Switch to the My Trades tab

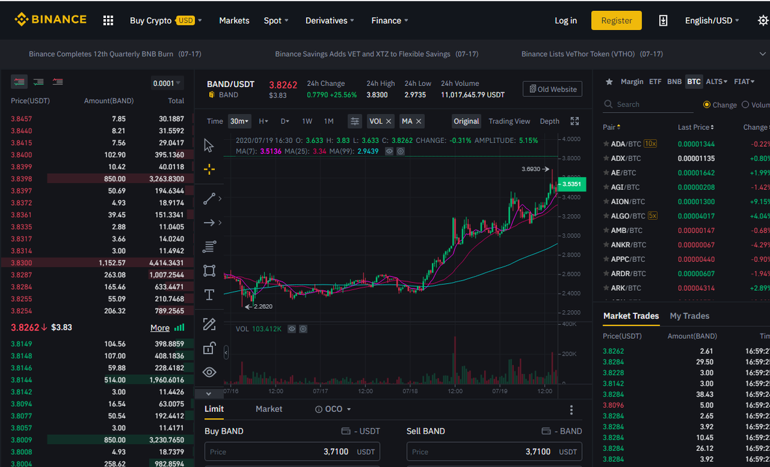689,316
